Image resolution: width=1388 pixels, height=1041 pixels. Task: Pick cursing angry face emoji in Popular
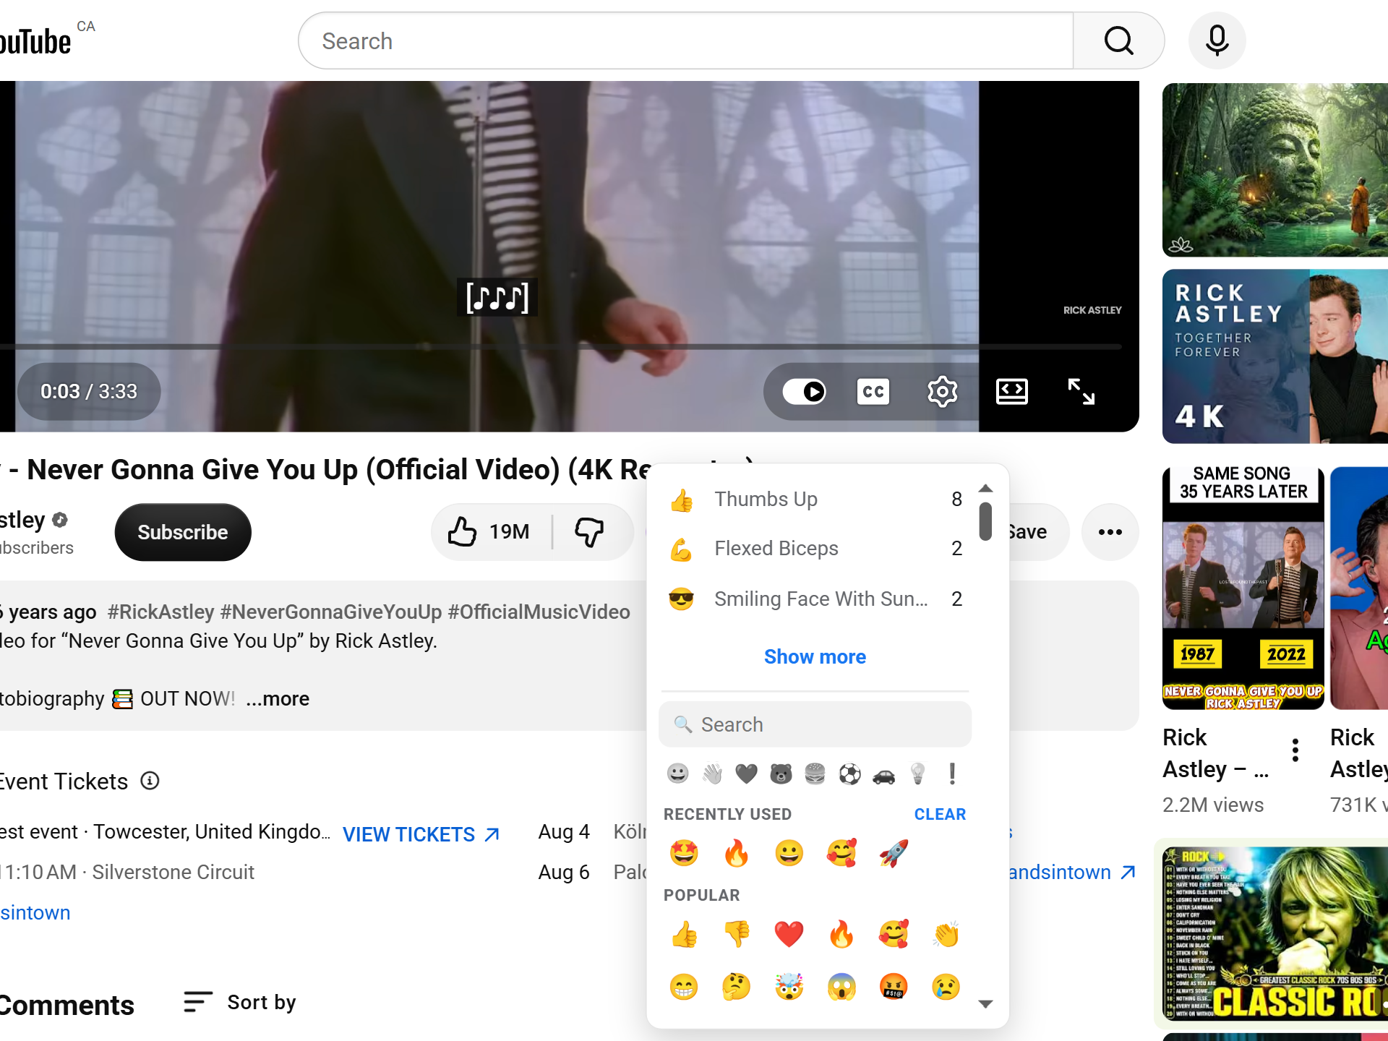point(894,986)
